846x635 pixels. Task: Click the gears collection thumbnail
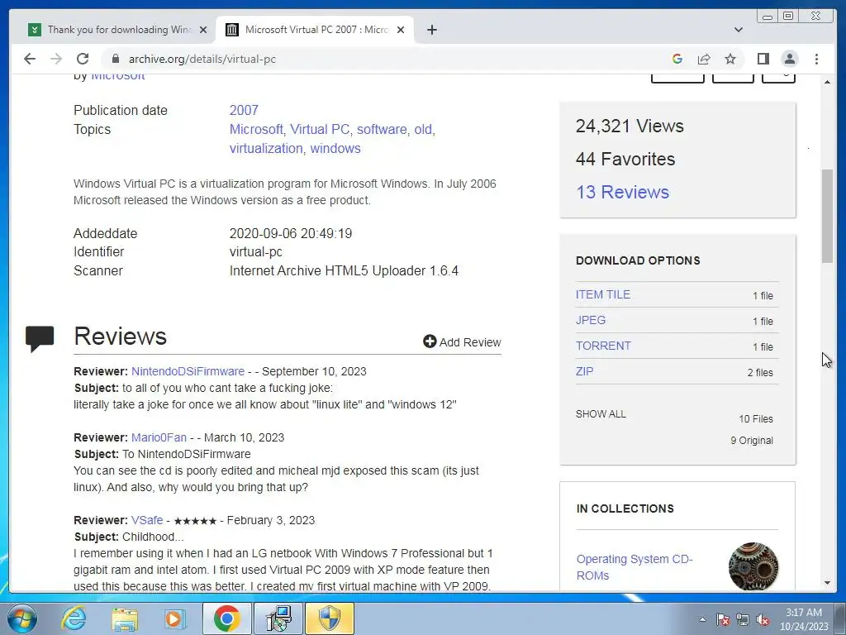click(753, 567)
